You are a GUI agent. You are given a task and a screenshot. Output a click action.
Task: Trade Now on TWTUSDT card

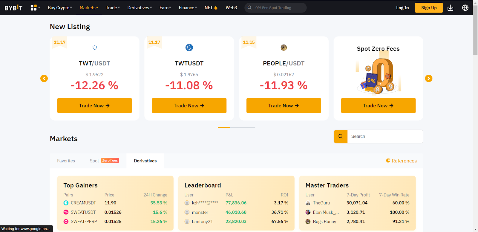tap(189, 105)
